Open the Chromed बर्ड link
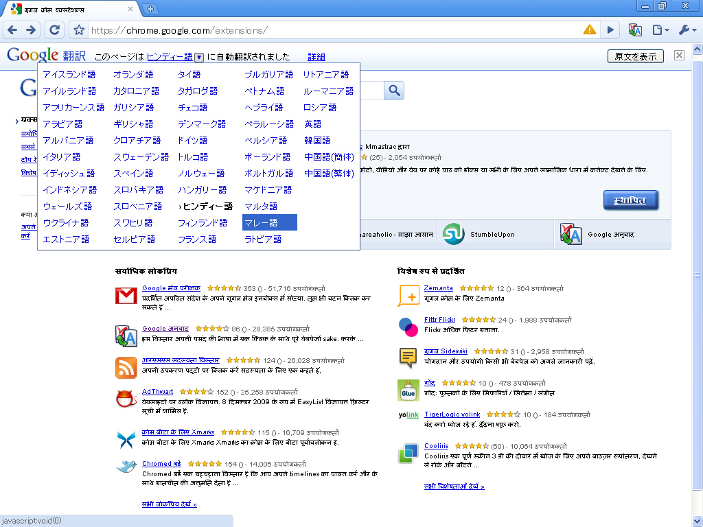Viewport: 703px width, 527px height. pyautogui.click(x=161, y=464)
